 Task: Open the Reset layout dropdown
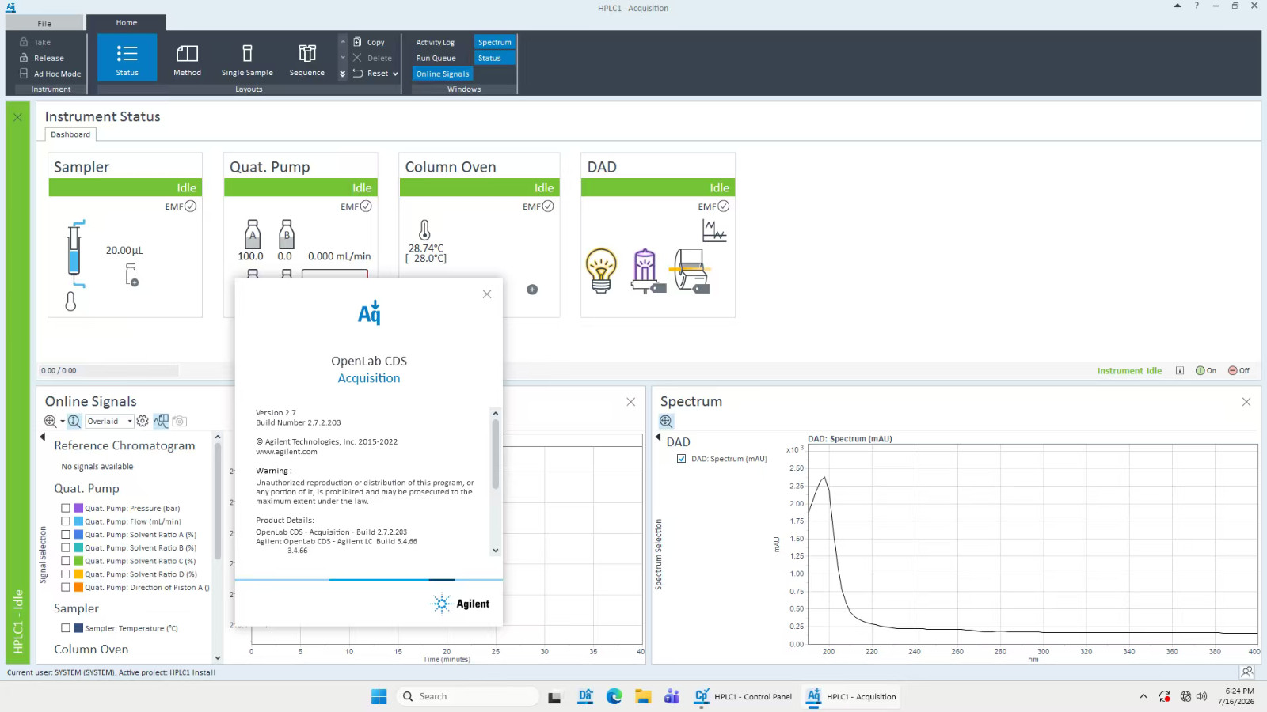click(x=375, y=74)
